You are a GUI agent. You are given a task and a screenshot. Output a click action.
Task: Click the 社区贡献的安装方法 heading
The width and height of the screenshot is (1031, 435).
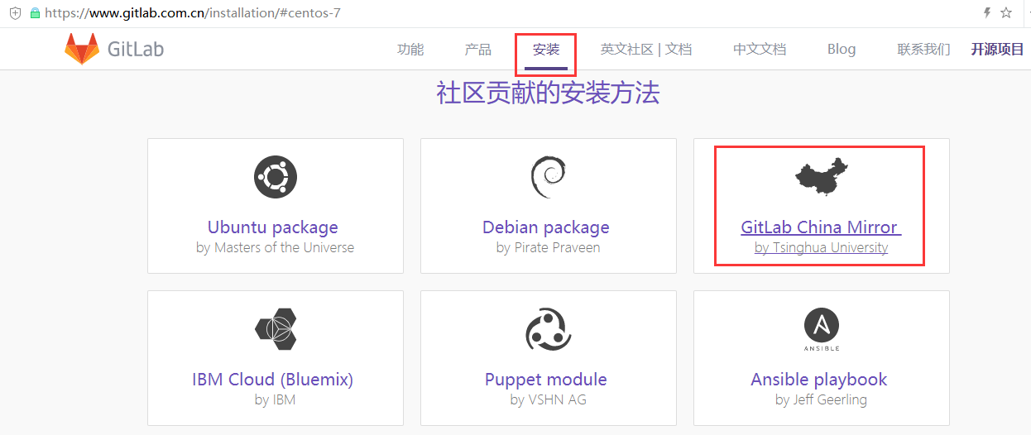548,93
